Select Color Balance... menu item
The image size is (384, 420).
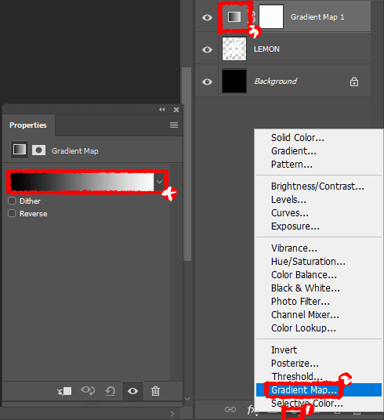[304, 275]
